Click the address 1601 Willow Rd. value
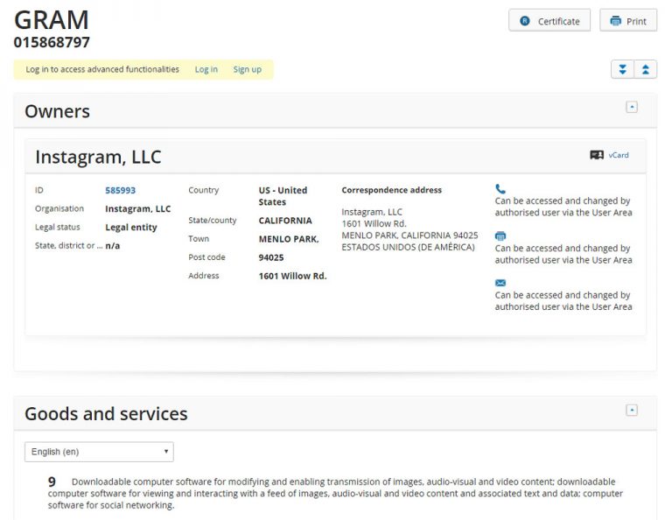The height and width of the screenshot is (520, 672). (x=293, y=276)
